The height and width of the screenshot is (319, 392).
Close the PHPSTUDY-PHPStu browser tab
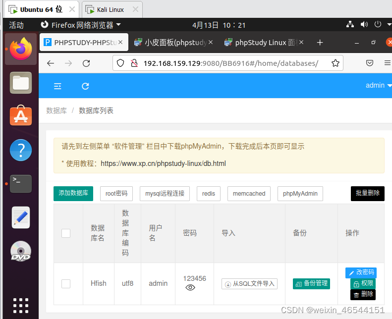120,42
